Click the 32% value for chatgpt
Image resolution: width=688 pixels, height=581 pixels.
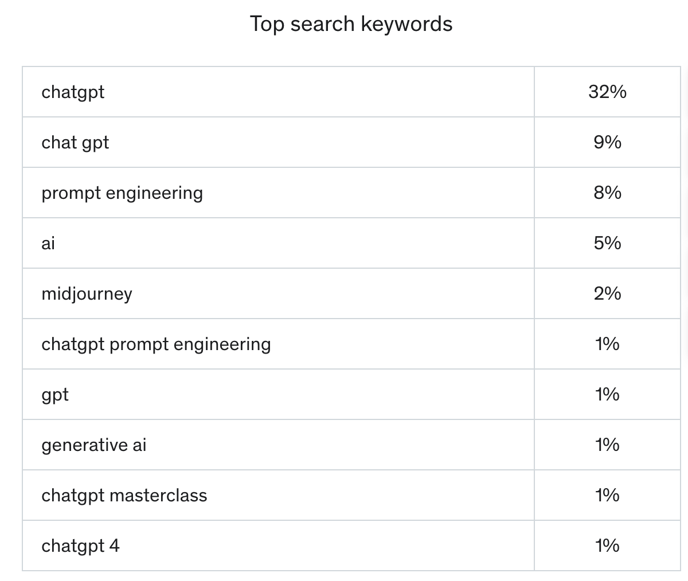pyautogui.click(x=607, y=92)
